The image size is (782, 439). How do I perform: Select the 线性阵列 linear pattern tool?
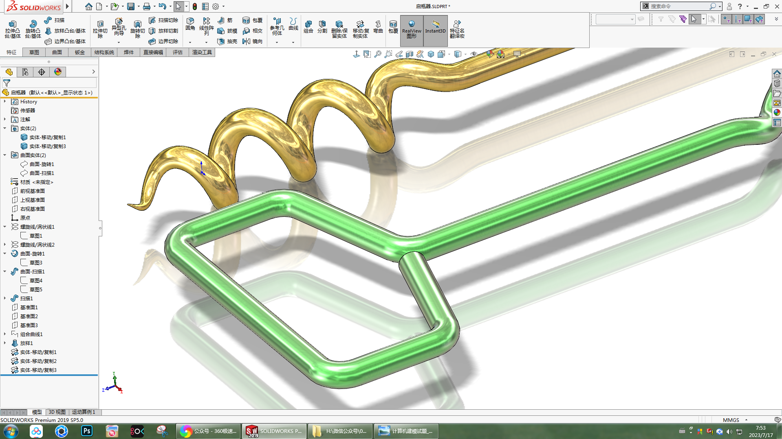(x=207, y=26)
